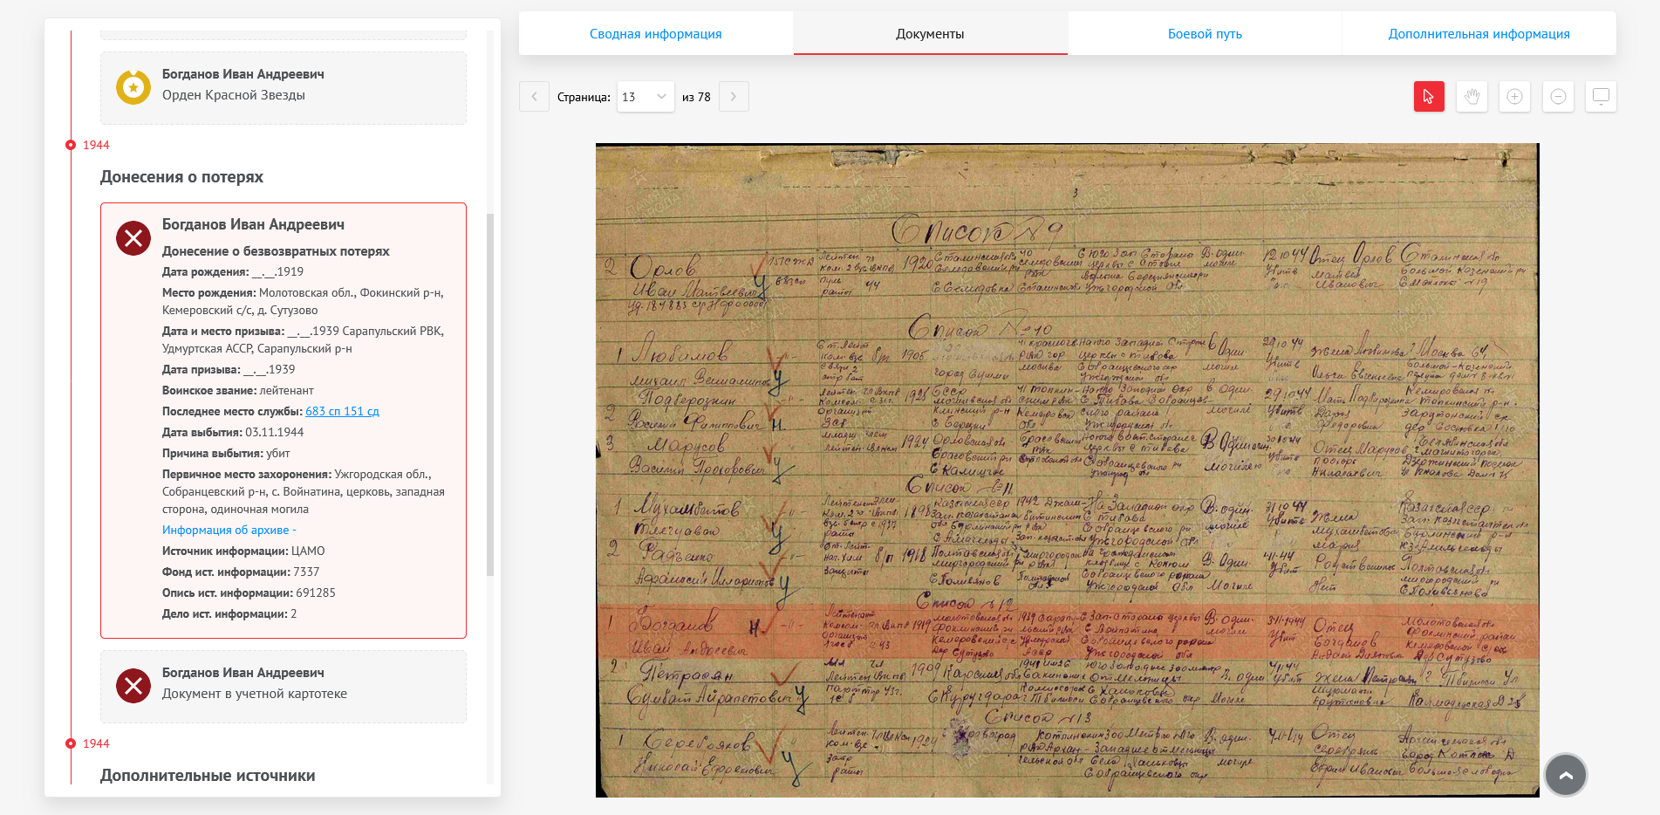Open Документ в учетной картотеке card
Viewport: 1660px width, 815px height.
coord(283,686)
